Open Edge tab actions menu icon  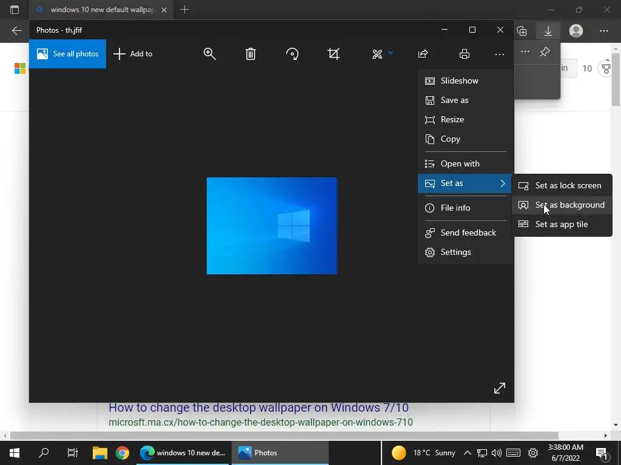click(15, 10)
